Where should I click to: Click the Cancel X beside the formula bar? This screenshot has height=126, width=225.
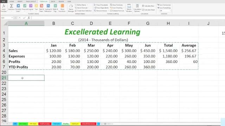tap(19, 18)
